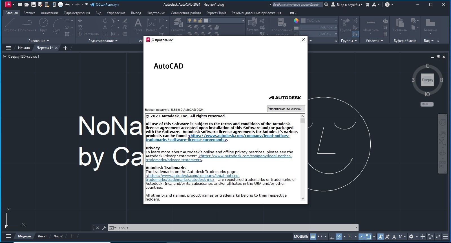Image resolution: width=451 pixels, height=243 pixels.
Task: Click the Управление лицензией button
Action: (x=286, y=109)
